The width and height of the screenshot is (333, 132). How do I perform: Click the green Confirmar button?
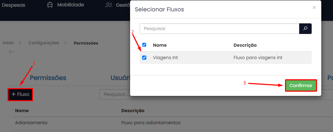(301, 85)
